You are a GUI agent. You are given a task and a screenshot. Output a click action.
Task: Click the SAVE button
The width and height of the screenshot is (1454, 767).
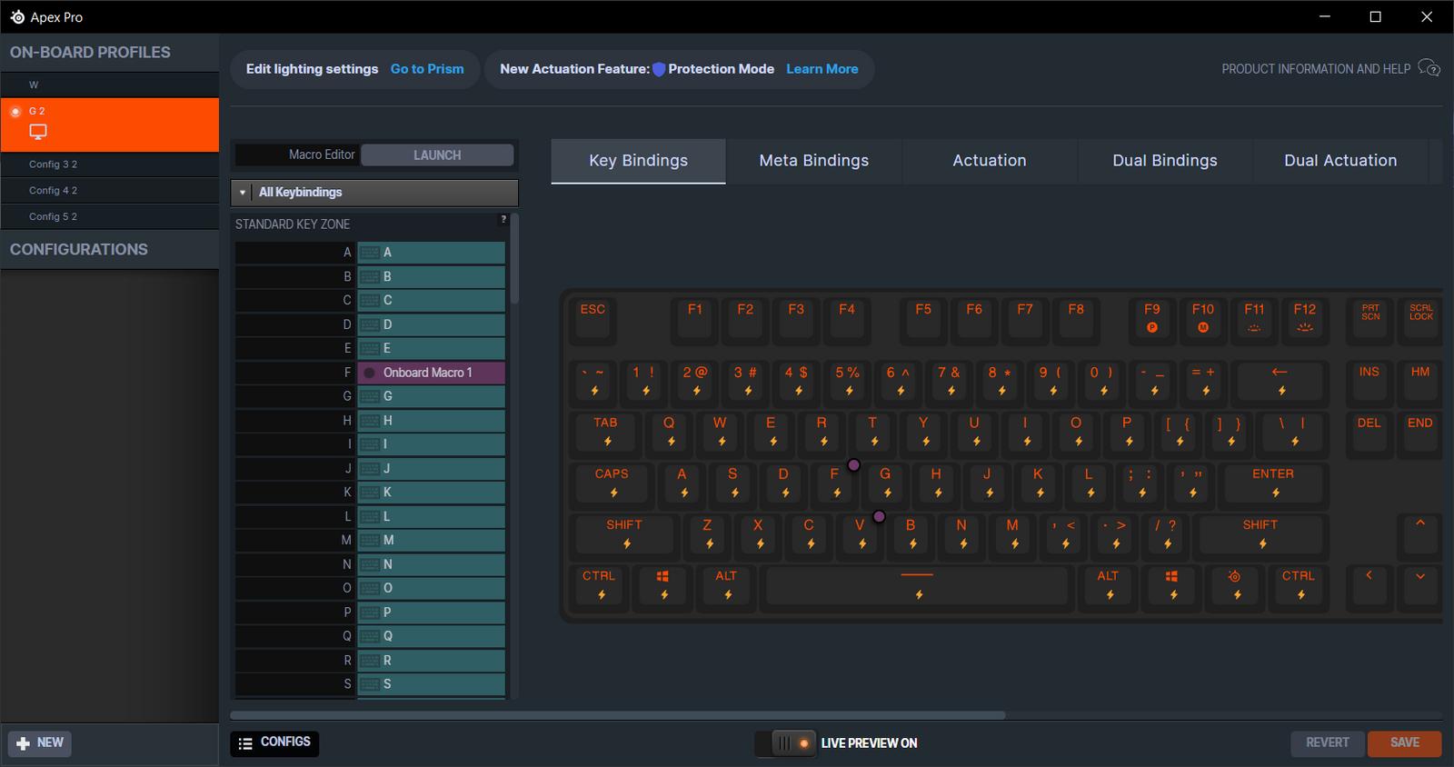1405,743
